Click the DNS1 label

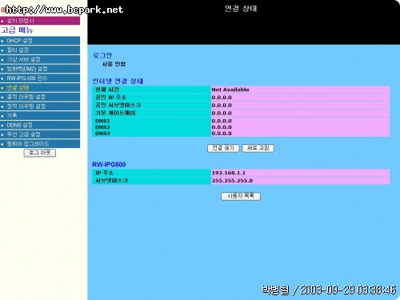point(102,121)
